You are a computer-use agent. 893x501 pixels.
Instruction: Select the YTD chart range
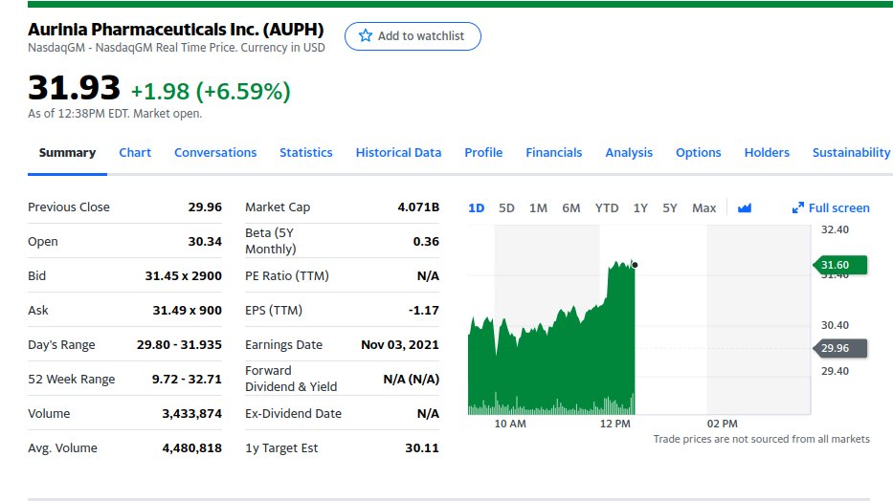tap(607, 208)
